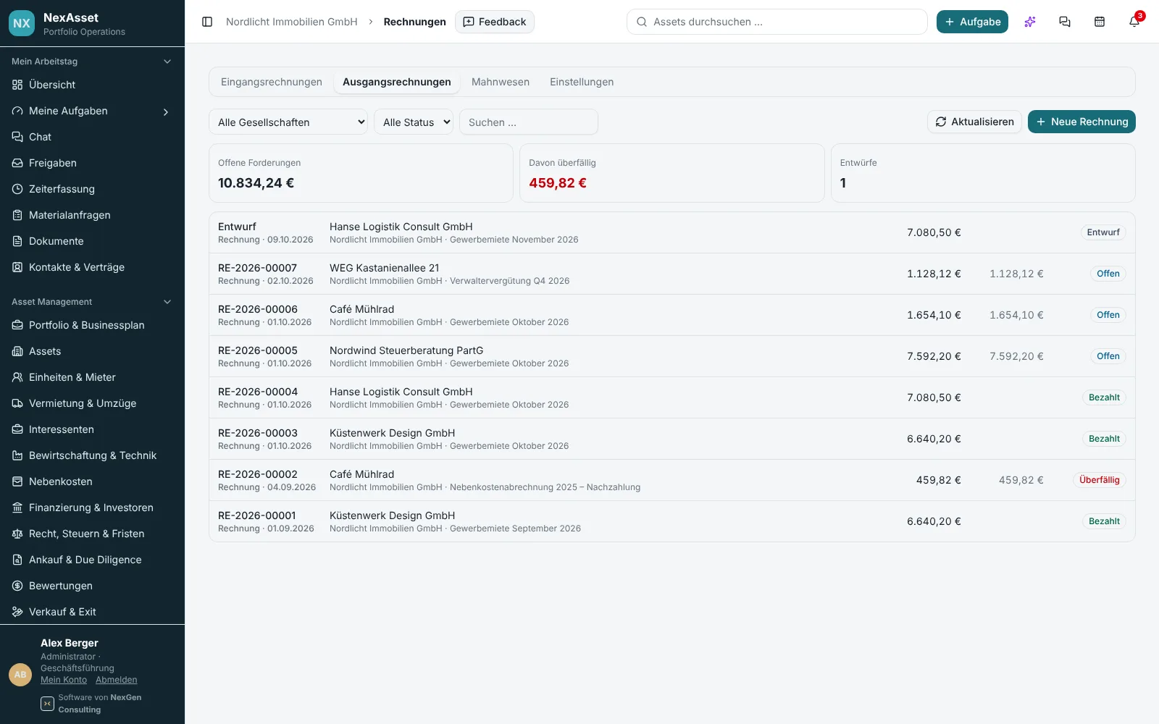
Task: Click the Mein Konto link
Action: pyautogui.click(x=64, y=680)
